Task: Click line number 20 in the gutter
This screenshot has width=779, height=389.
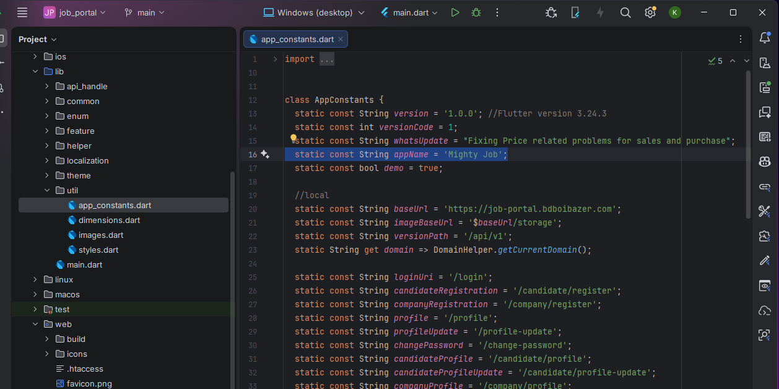Action: coord(252,209)
